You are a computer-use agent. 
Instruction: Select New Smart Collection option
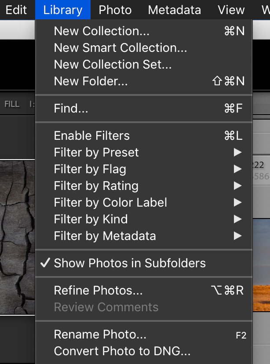point(120,48)
